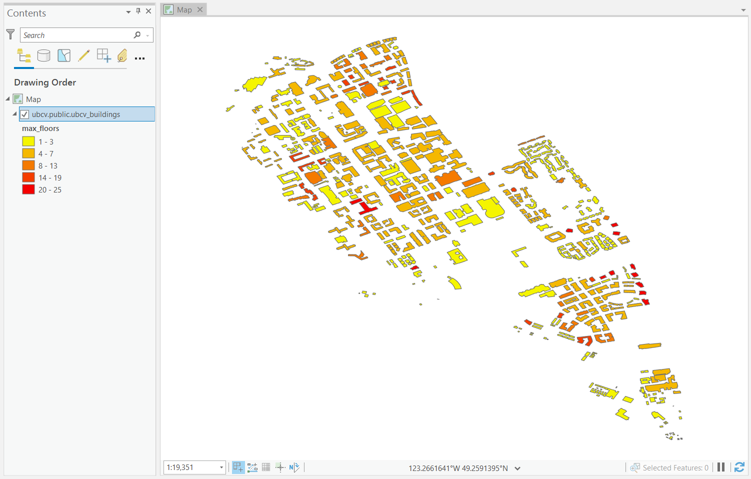Switch to List By Drawing Order view
The width and height of the screenshot is (751, 479).
[24, 55]
